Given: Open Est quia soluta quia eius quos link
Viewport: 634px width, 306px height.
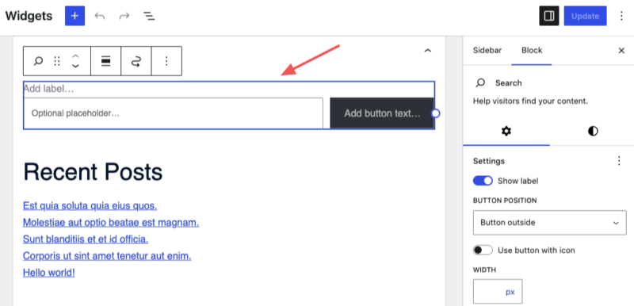Looking at the screenshot, I should point(90,206).
